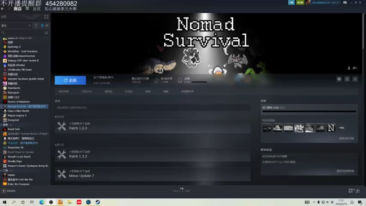Select Spelunky 2 in library list
This screenshot has width=366, height=206.
click(x=14, y=47)
